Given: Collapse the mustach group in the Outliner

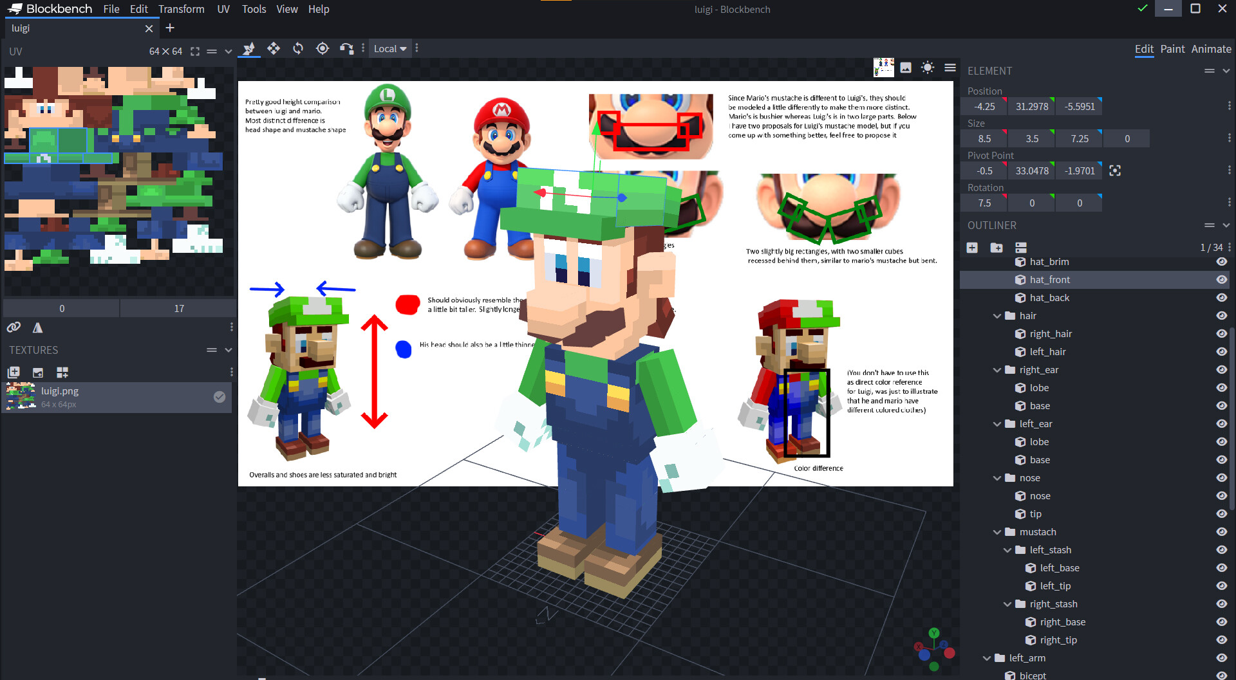Looking at the screenshot, I should [996, 531].
